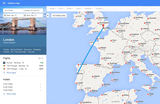This screenshot has width=160, height=104.
Task: Select the Ryanair Nonstop 2h flight
Action: [23, 63]
